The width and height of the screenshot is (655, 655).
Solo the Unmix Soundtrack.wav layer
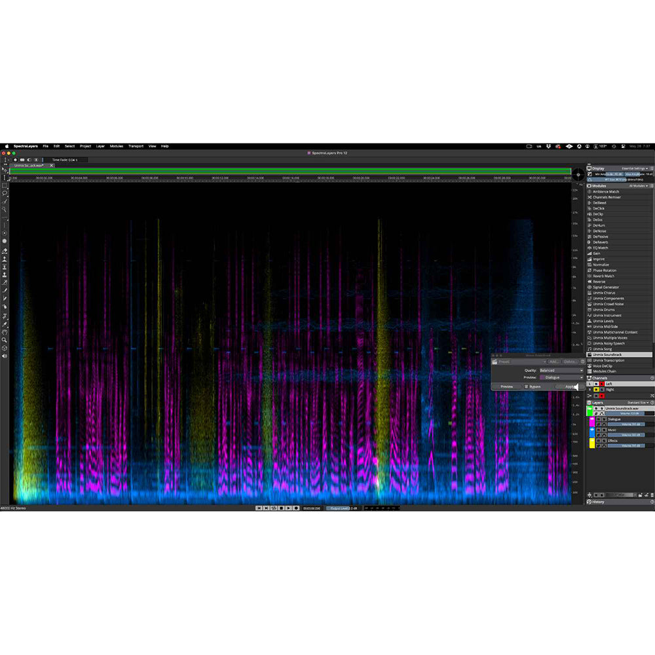[x=602, y=408]
